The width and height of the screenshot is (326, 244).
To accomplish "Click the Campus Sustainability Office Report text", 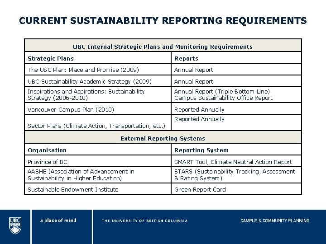I will click(223, 98).
